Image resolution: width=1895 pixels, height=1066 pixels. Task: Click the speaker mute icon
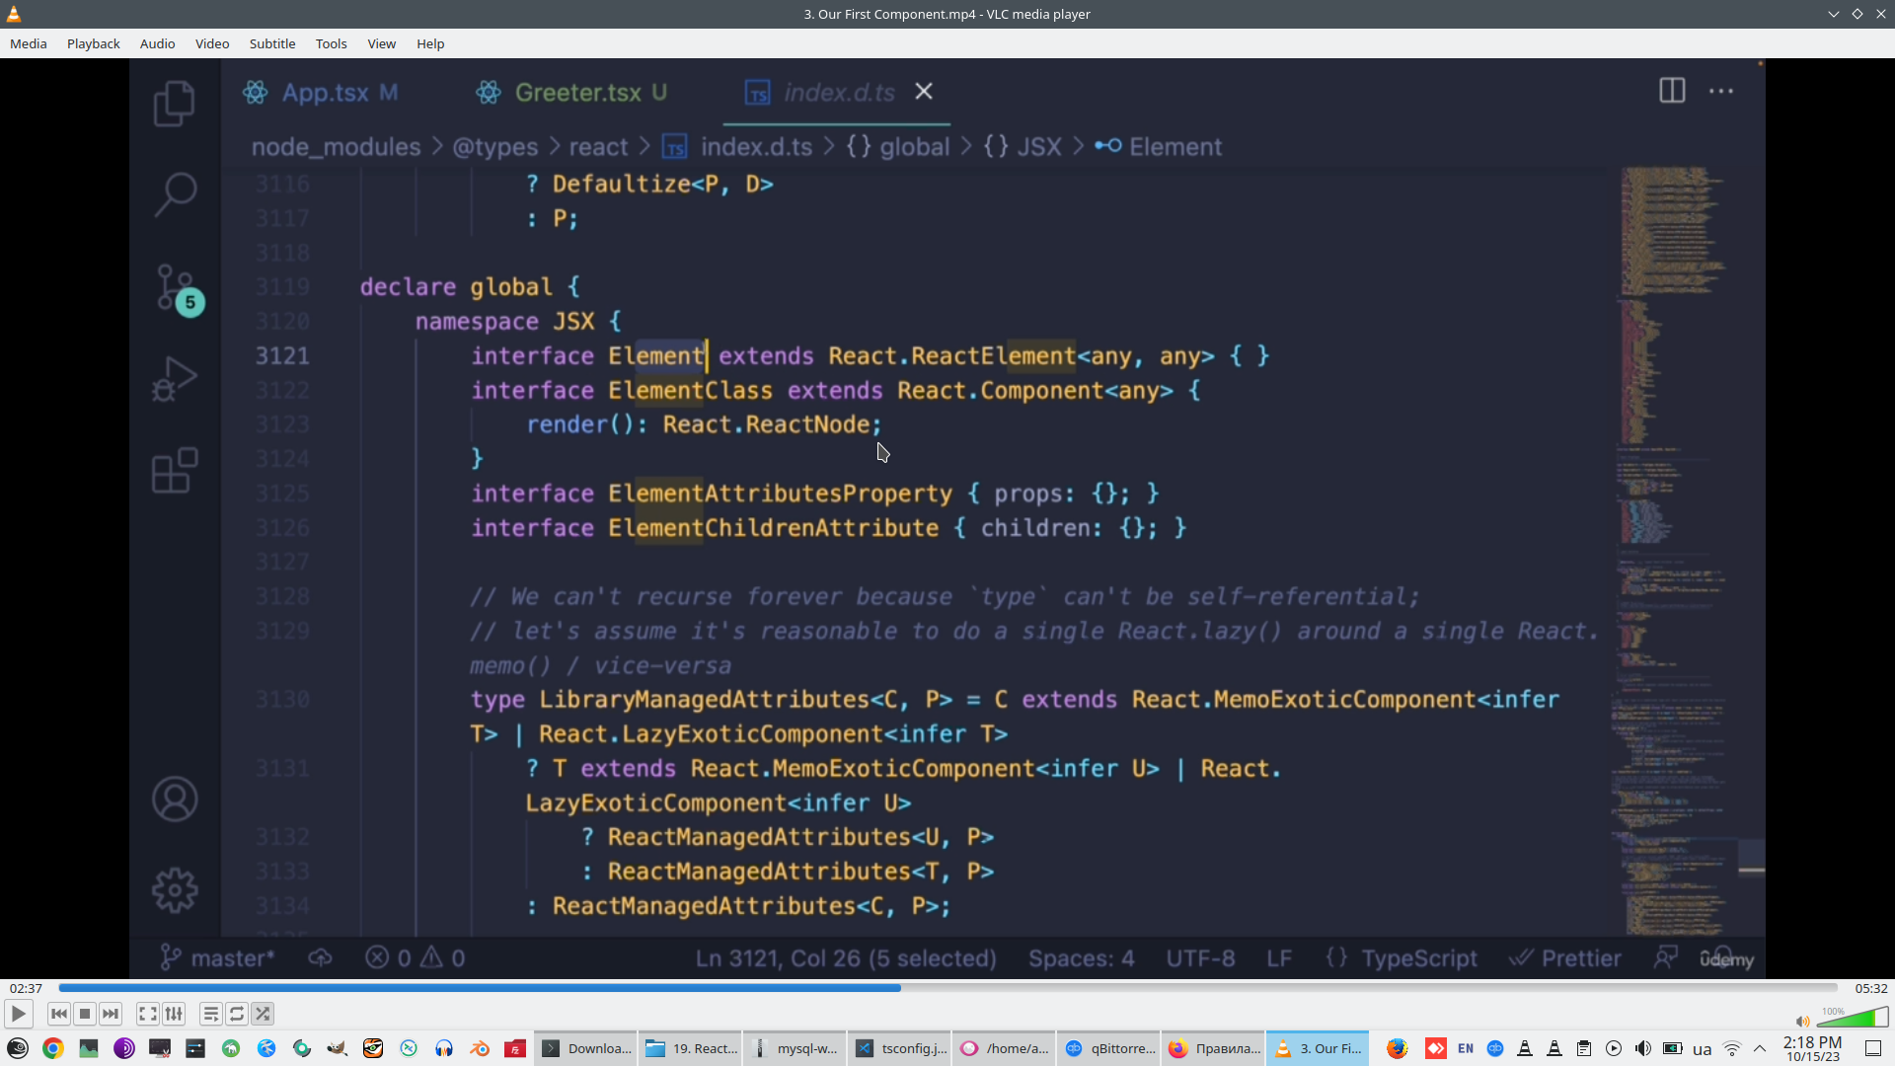tap(1802, 1022)
